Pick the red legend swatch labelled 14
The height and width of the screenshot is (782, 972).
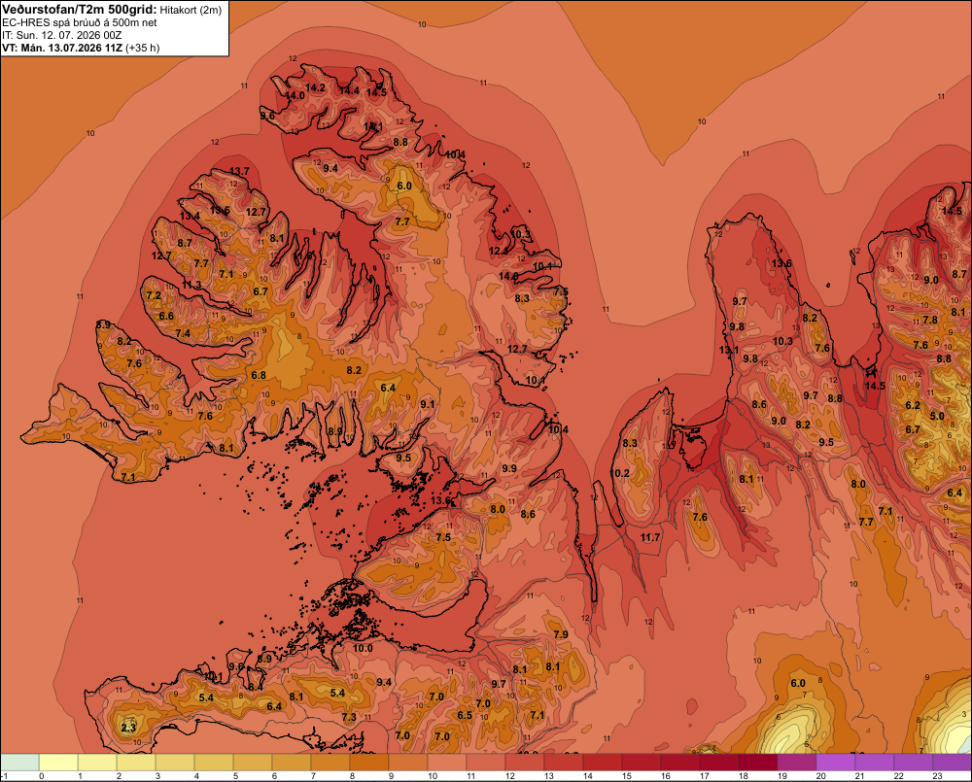pyautogui.click(x=603, y=763)
